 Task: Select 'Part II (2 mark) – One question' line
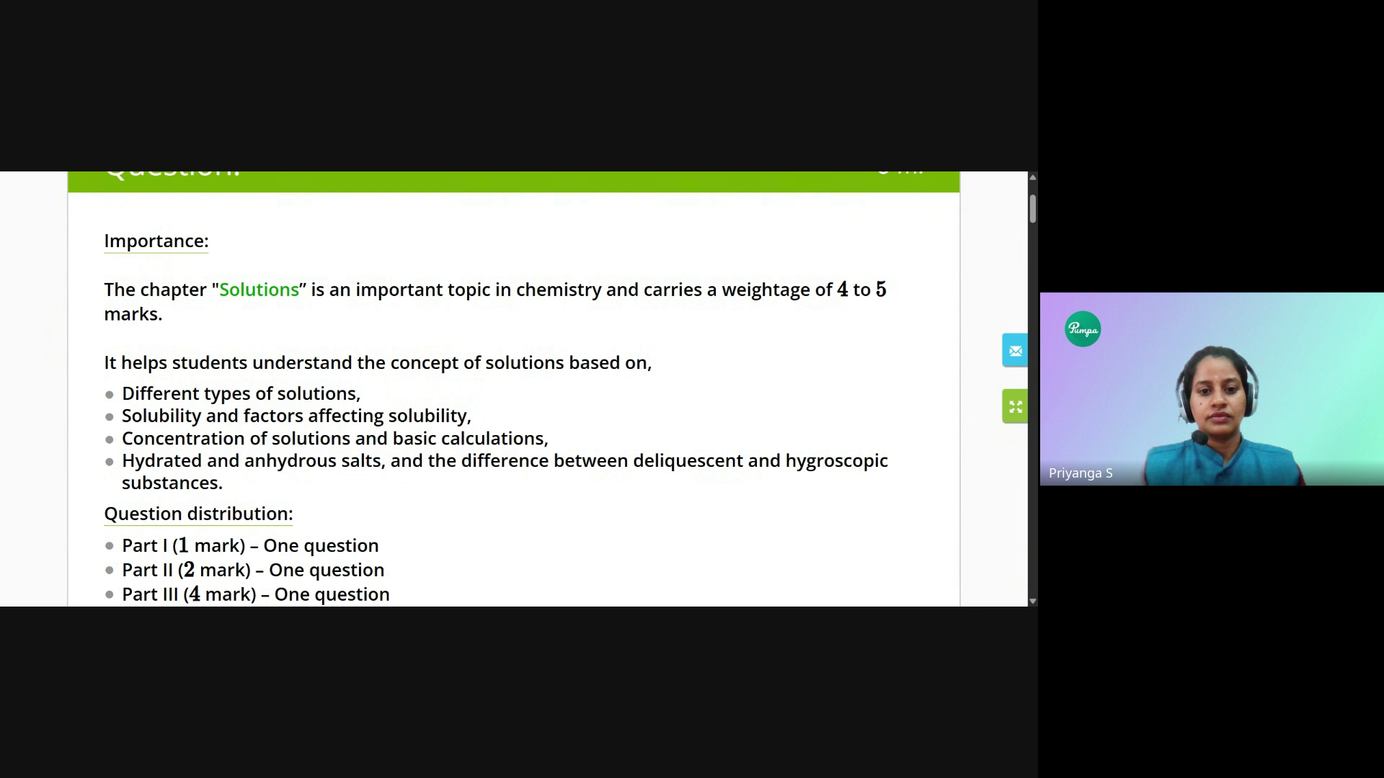(x=252, y=570)
